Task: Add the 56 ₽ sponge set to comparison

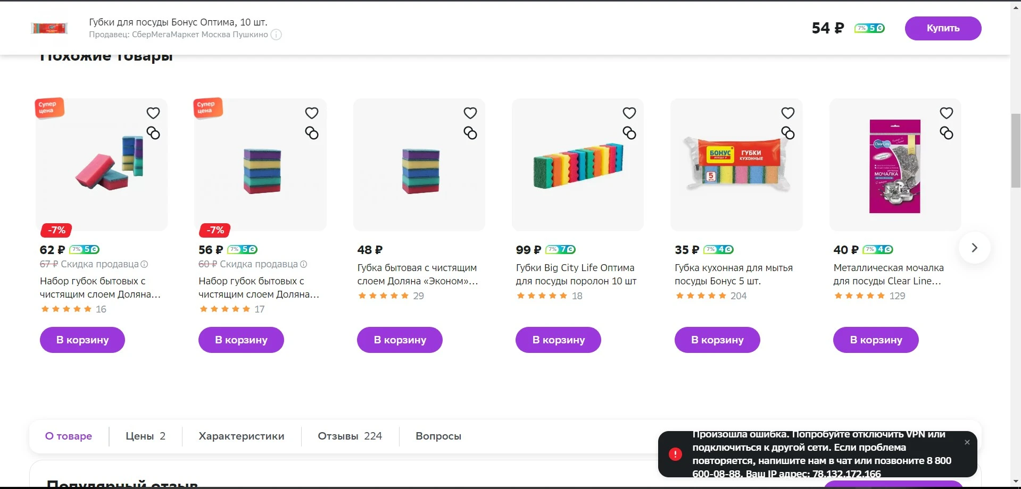Action: [312, 133]
